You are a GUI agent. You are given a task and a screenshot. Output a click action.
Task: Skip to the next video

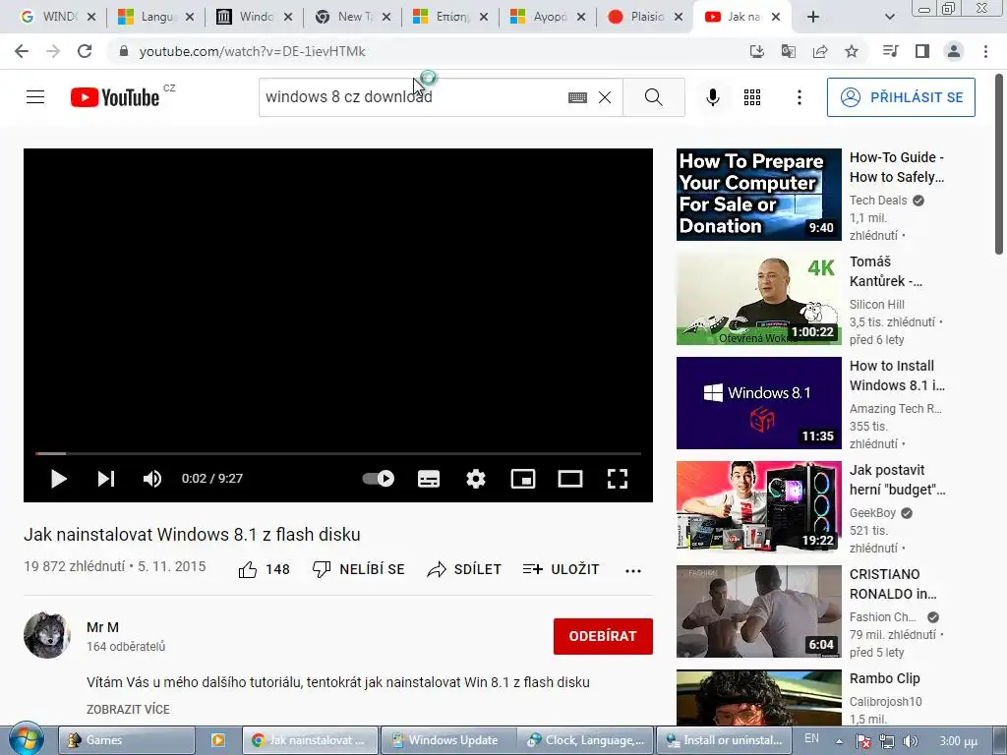[106, 479]
